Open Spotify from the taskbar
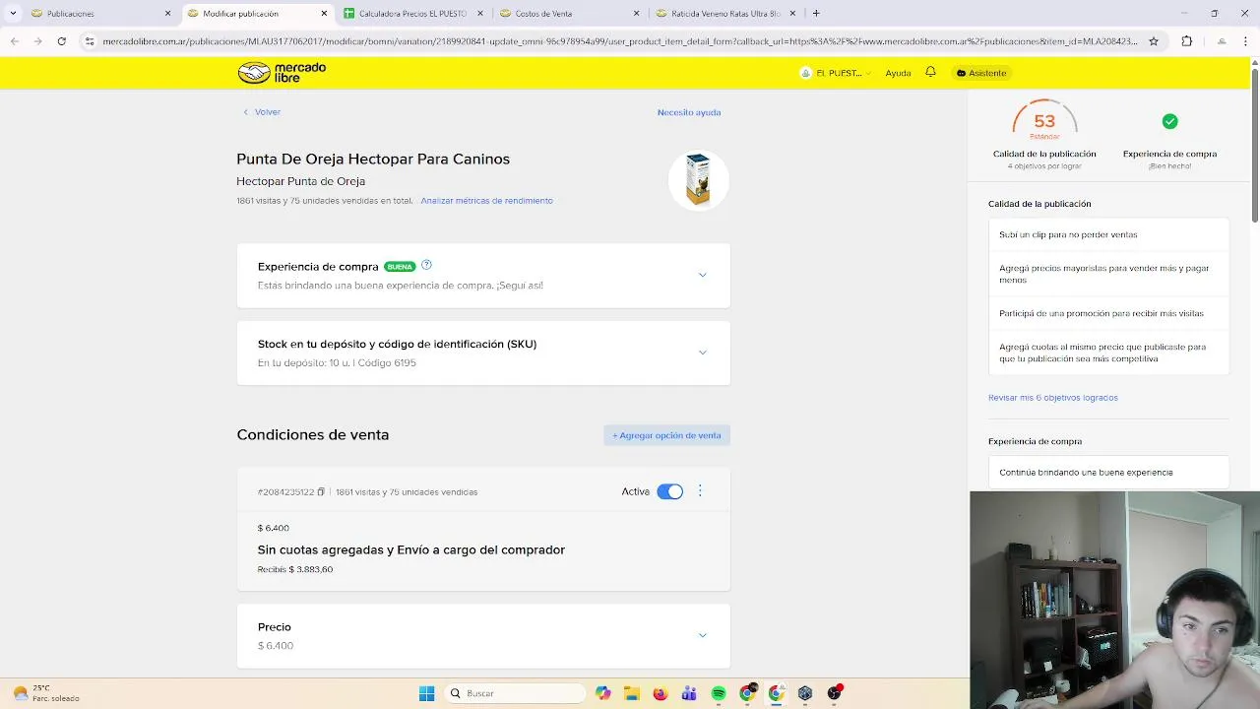This screenshot has width=1260, height=709. coord(719,693)
